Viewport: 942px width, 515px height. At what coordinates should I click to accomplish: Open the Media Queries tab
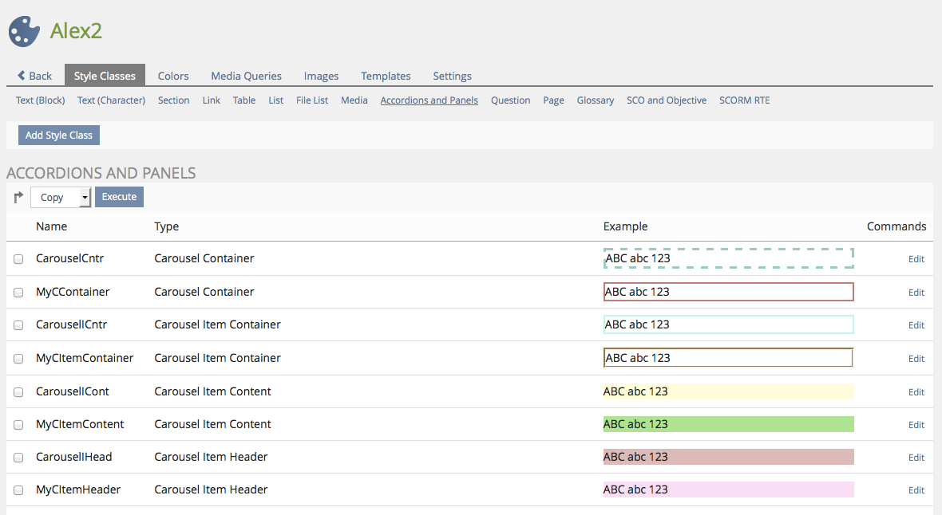tap(246, 76)
